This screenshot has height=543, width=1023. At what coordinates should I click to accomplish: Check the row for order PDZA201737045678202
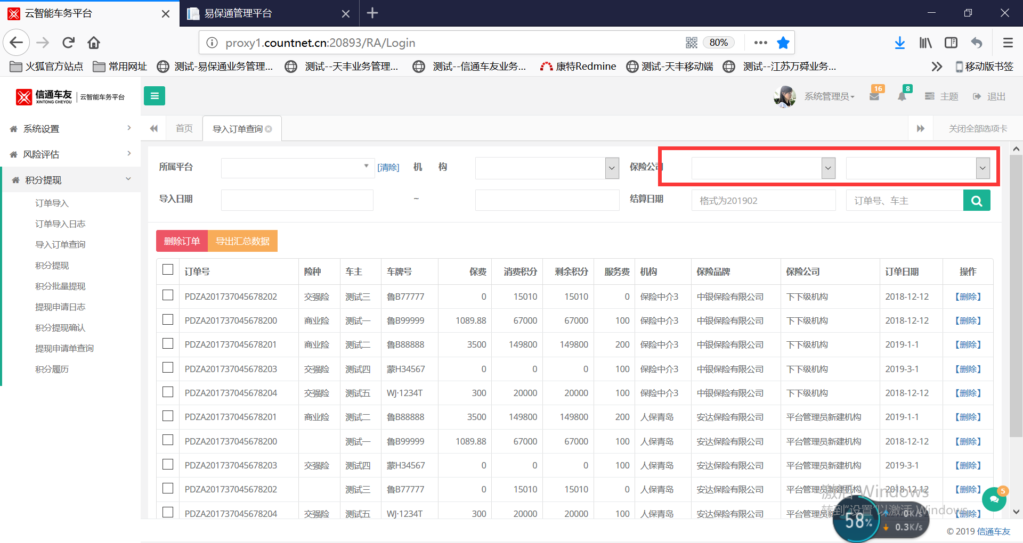(x=168, y=295)
